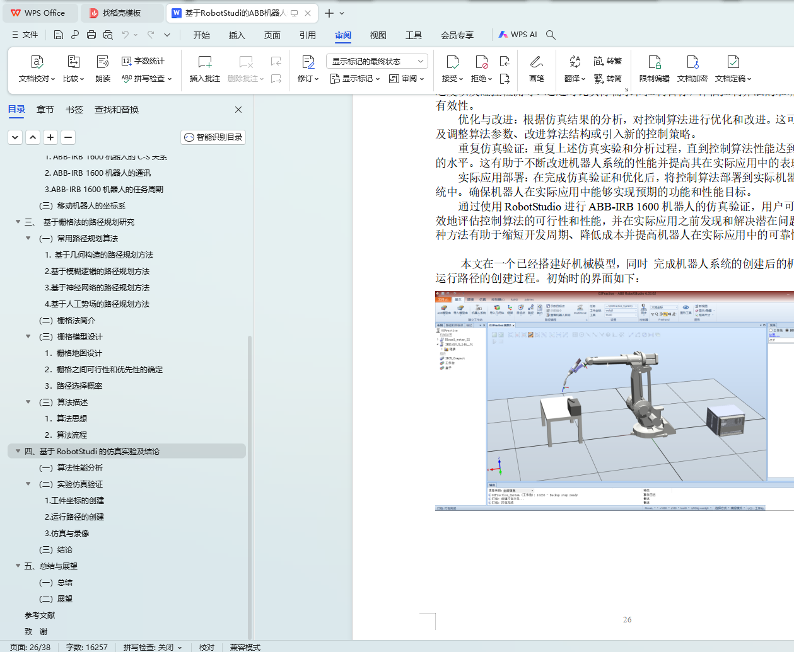Click the expand-up outline chevron button

33,137
